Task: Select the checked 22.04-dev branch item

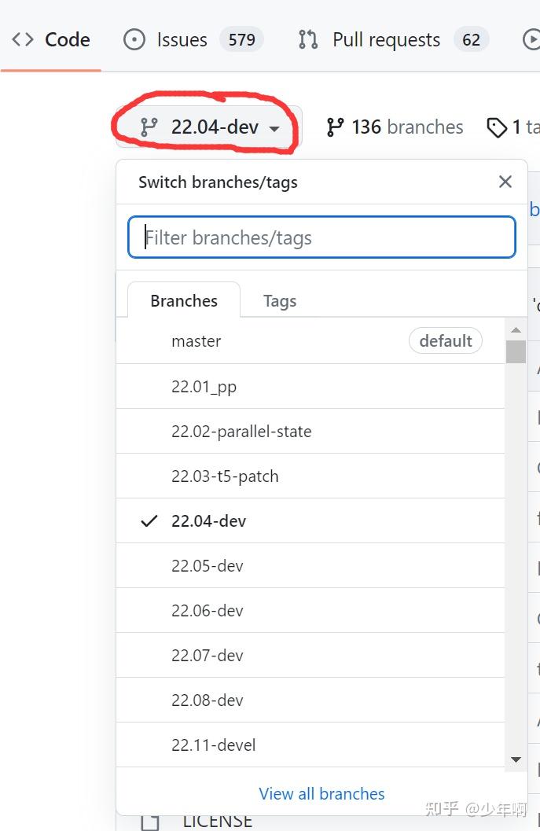Action: click(209, 521)
